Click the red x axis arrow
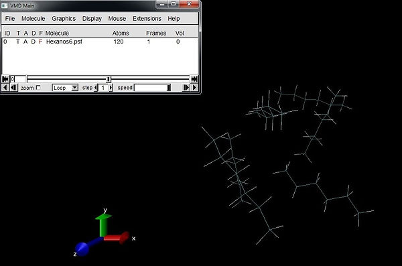402x266 pixels. [x=117, y=238]
